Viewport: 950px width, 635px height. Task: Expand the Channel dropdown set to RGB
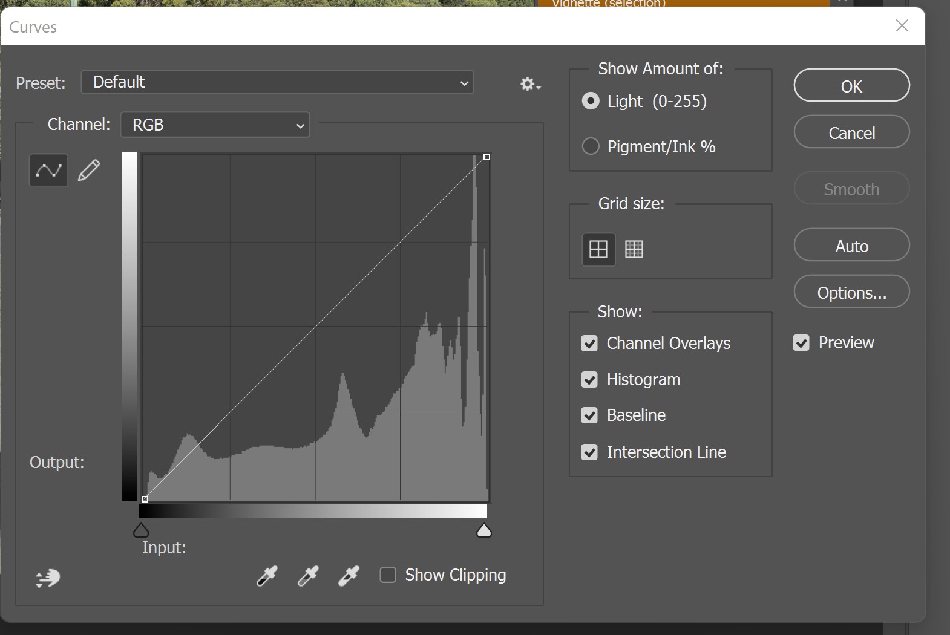tap(215, 125)
